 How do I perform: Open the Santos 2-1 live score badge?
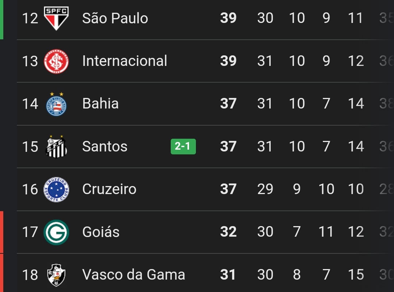183,147
